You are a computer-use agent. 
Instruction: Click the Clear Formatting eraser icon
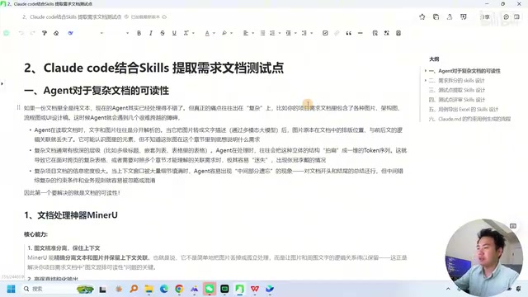[x=56, y=33]
